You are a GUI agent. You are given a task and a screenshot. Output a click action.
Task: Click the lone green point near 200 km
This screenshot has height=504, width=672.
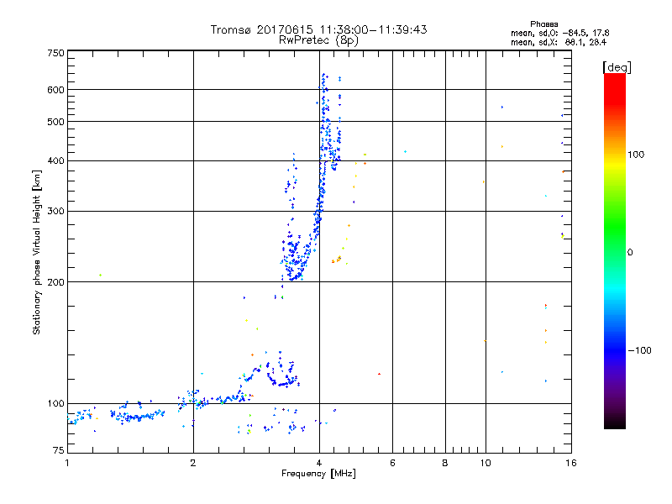pos(100,276)
